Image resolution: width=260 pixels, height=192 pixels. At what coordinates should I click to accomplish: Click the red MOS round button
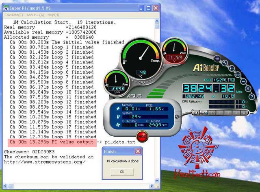point(142,137)
